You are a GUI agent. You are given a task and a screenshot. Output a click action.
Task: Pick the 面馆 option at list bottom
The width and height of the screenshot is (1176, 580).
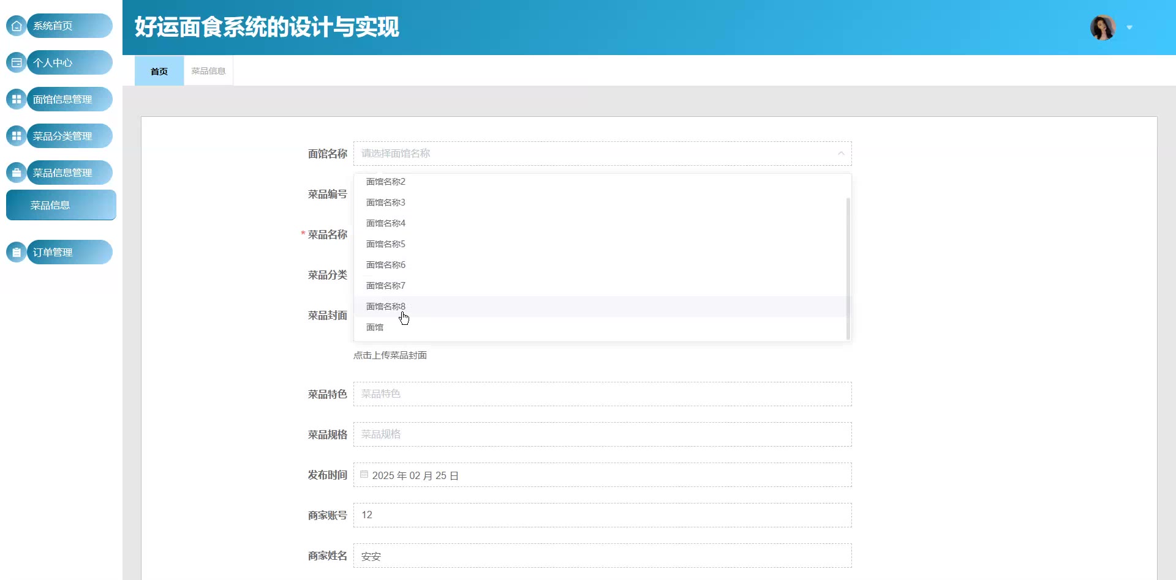pyautogui.click(x=375, y=327)
